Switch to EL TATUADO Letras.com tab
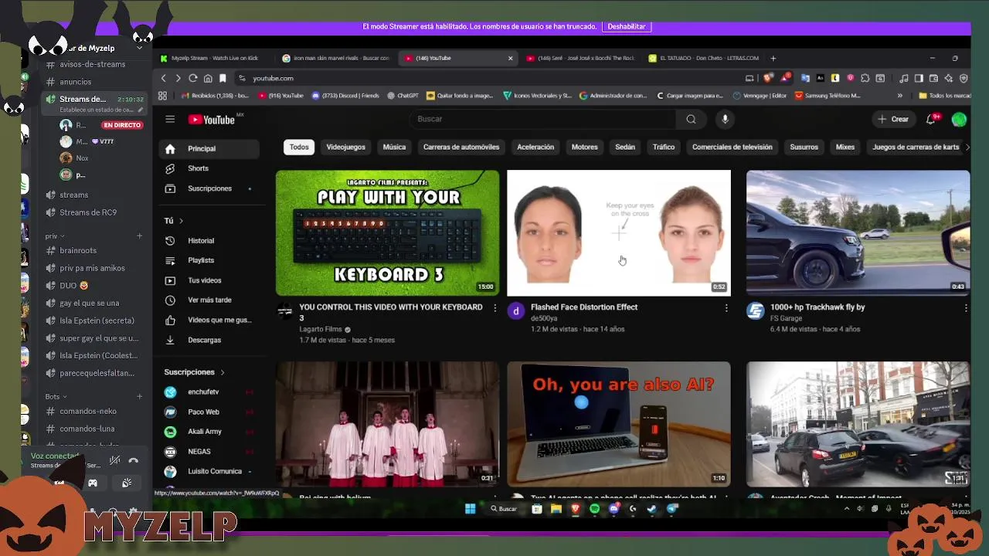 [703, 58]
